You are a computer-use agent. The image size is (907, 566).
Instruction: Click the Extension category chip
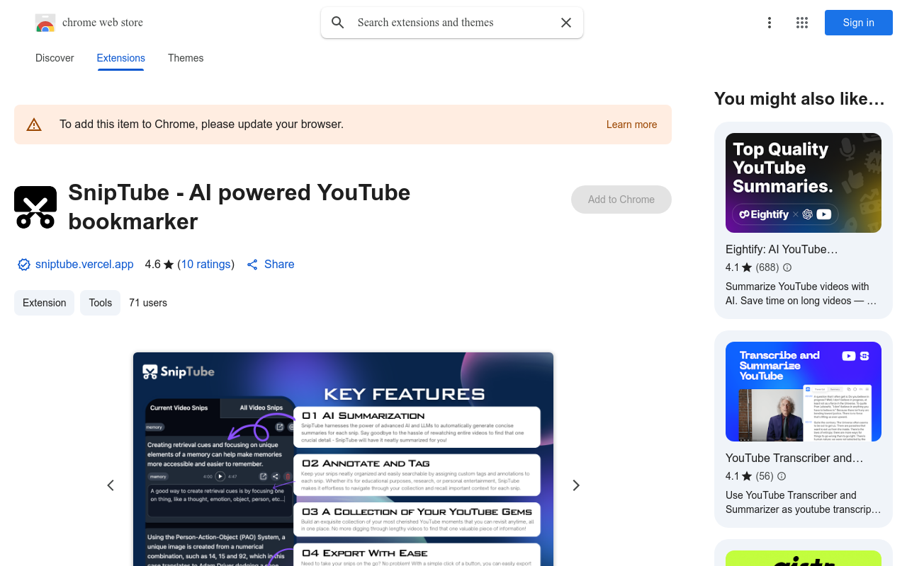coord(44,303)
